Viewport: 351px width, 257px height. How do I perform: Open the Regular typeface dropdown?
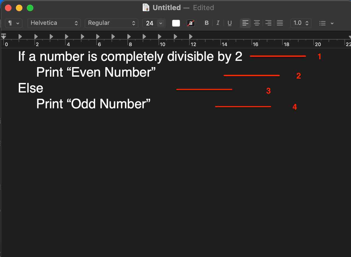coord(111,23)
